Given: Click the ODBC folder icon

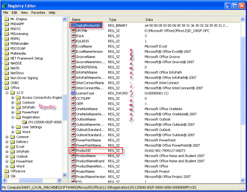Looking at the screenshot, I should click(x=6, y=83).
